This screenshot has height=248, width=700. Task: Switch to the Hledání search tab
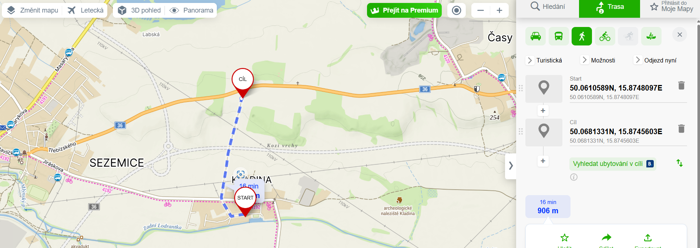(x=548, y=7)
